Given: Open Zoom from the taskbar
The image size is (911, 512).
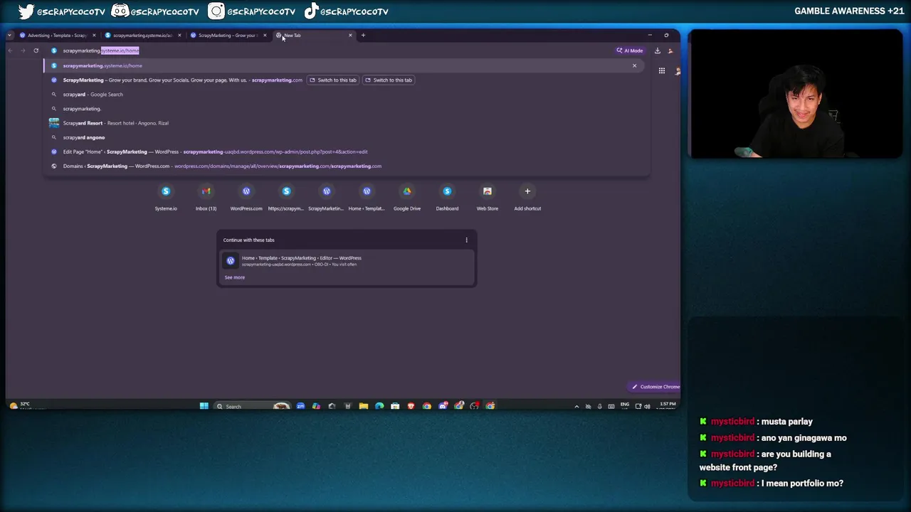Looking at the screenshot, I should point(300,406).
